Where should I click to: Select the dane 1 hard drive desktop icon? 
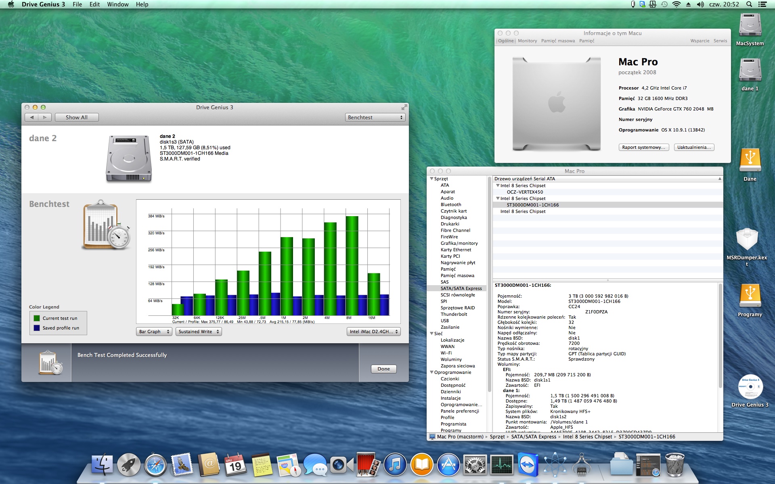pyautogui.click(x=750, y=70)
